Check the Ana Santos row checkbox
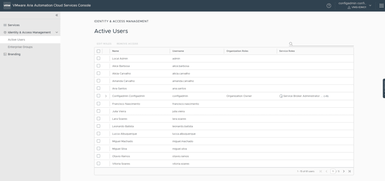Screen dimensions: 385x181 click(99, 88)
